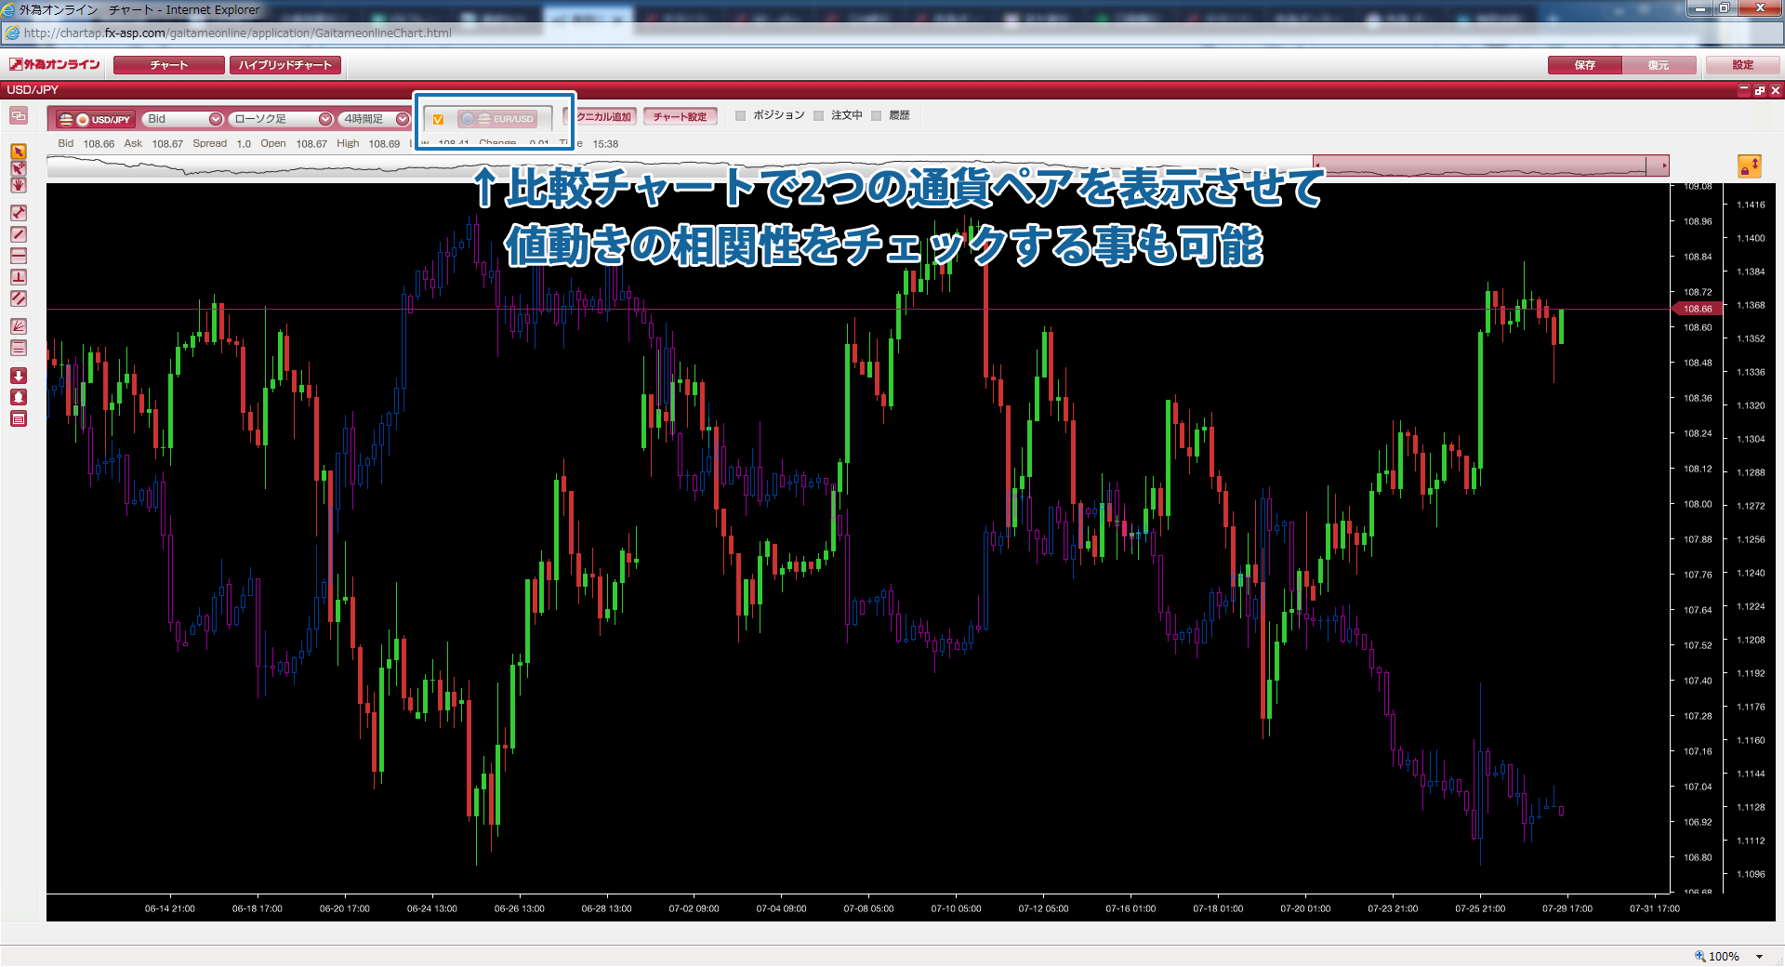Enable the ポジション checkbox
This screenshot has height=967, width=1785.
point(741,116)
